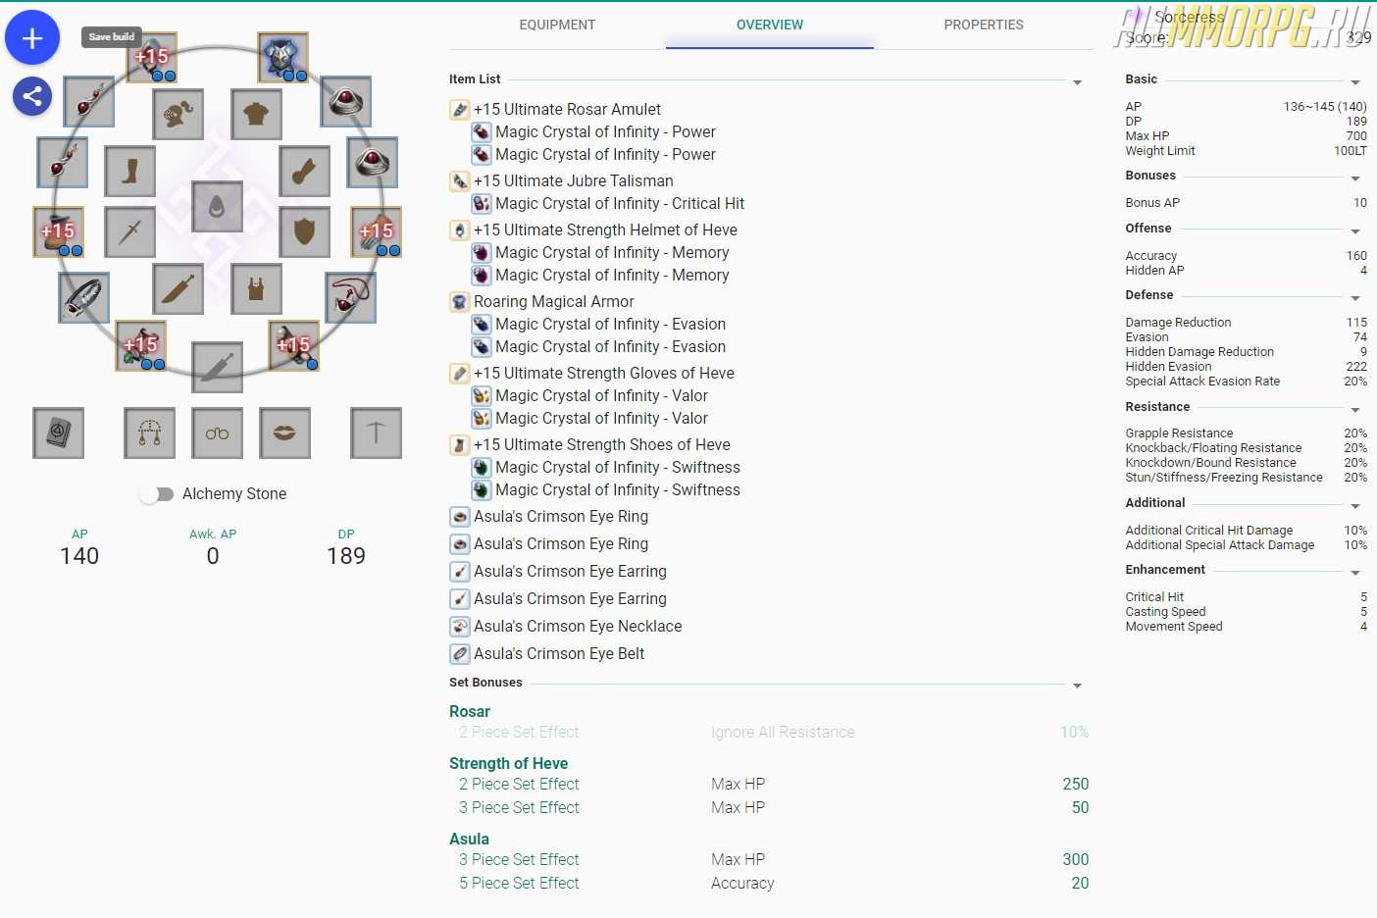Image resolution: width=1377 pixels, height=918 pixels.
Task: Select the belt slot in equipment wheel
Action: [x=83, y=297]
